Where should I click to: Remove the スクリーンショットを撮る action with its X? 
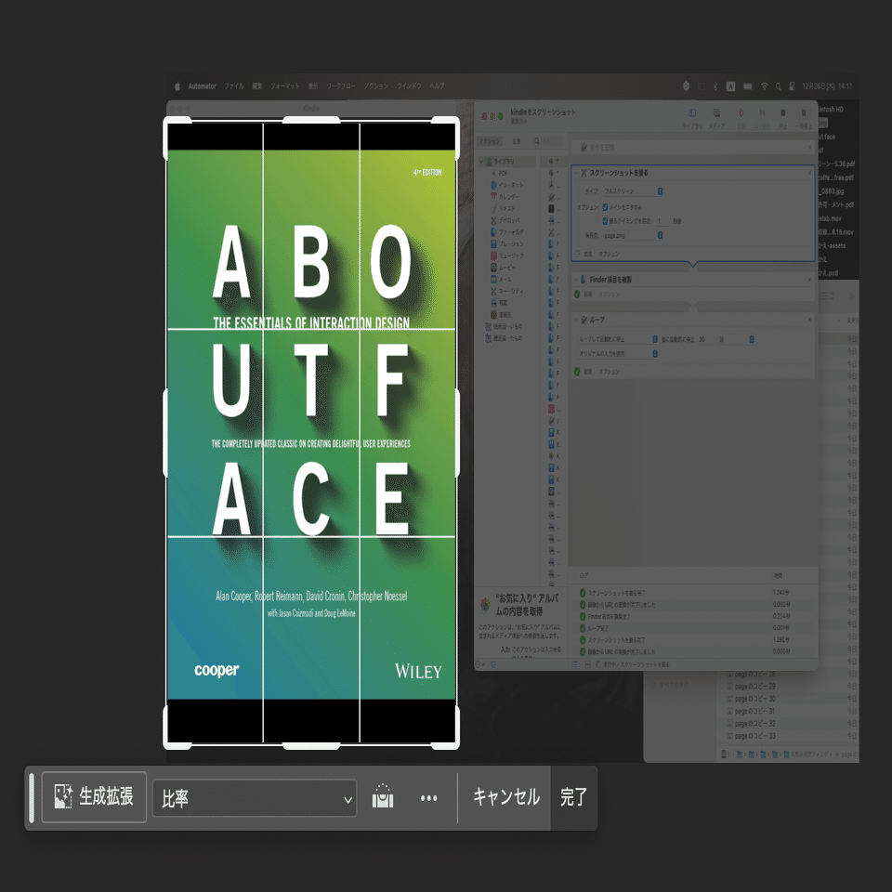pyautogui.click(x=809, y=173)
